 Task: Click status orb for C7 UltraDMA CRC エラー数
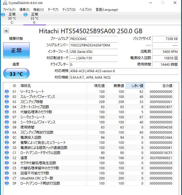[x=7, y=178]
